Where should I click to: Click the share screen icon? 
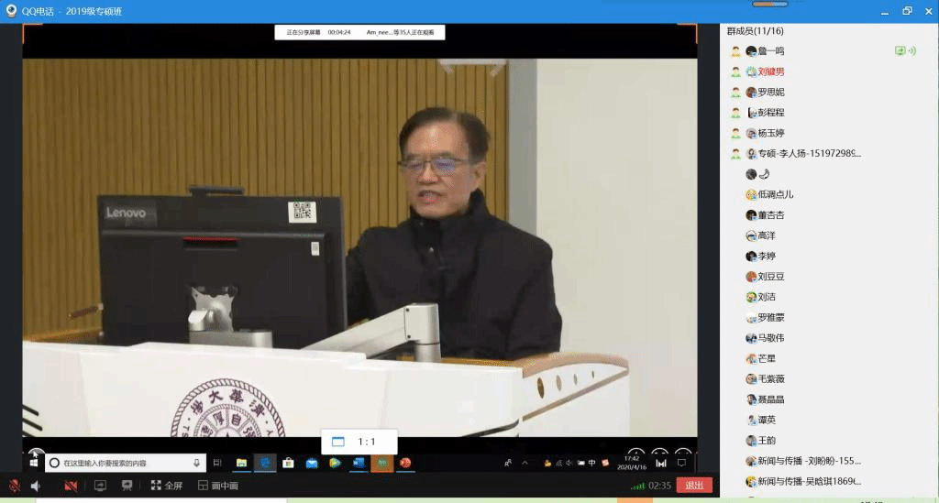101,486
